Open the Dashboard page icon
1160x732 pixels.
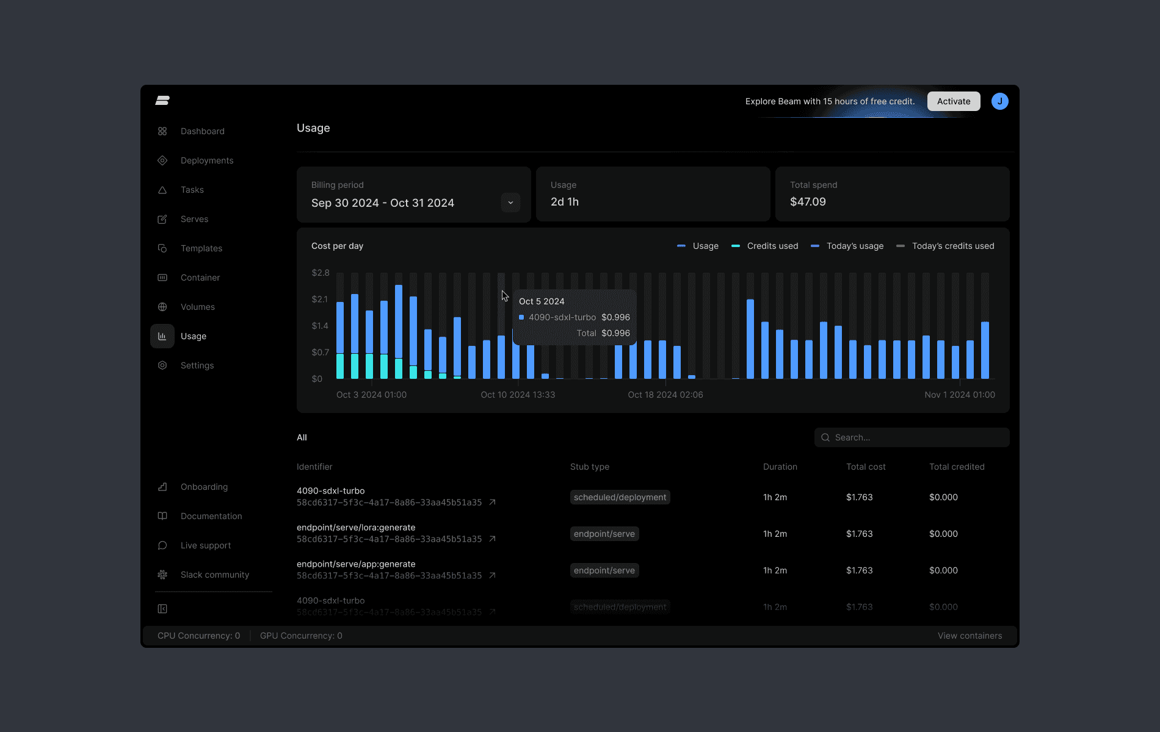coord(162,131)
